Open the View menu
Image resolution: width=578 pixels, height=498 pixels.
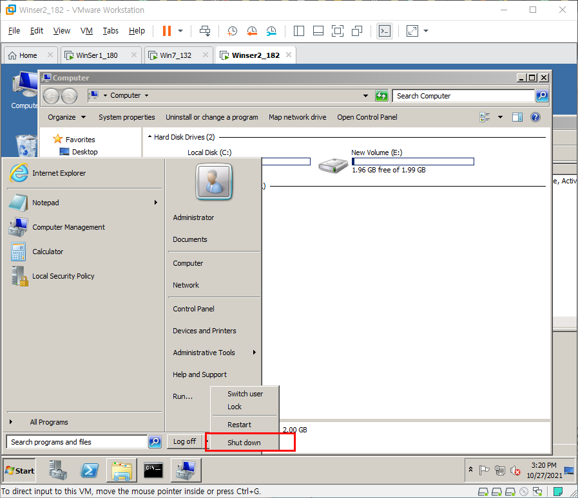62,30
